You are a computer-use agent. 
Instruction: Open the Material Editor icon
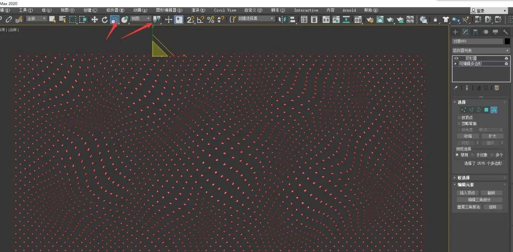358,19
